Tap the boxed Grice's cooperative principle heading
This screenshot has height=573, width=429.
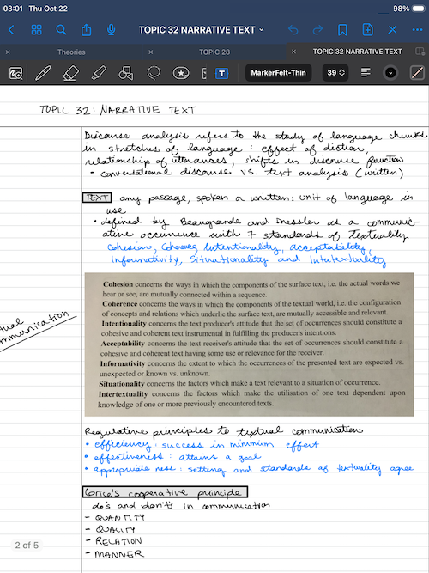coord(165,492)
